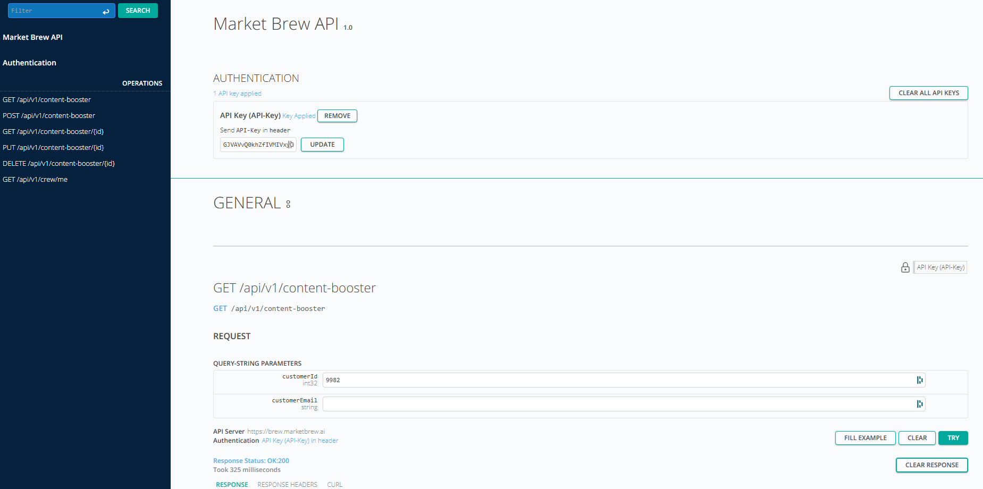The height and width of the screenshot is (489, 983).
Task: Click the enter arrow icon in Filter box
Action: (106, 11)
